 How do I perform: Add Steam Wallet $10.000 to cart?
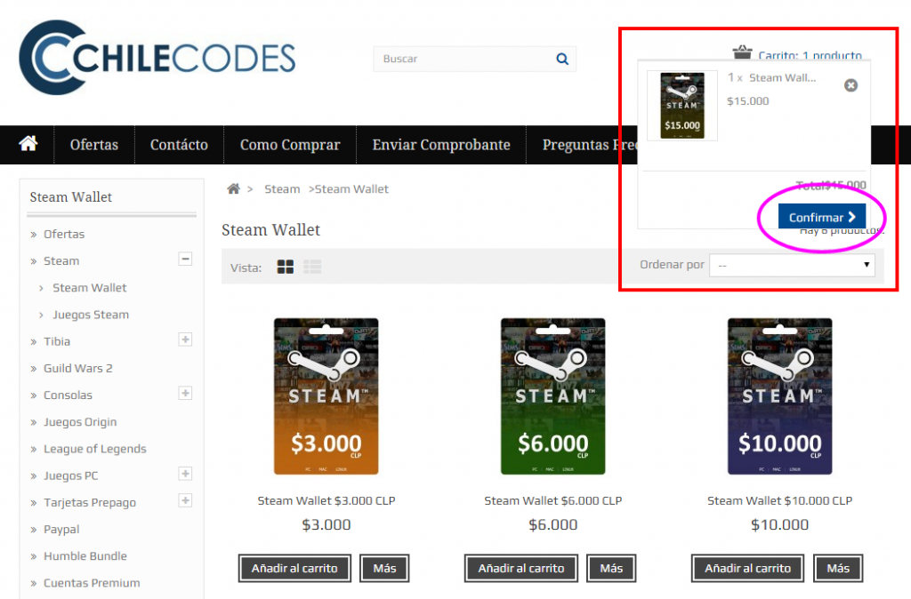click(x=747, y=568)
